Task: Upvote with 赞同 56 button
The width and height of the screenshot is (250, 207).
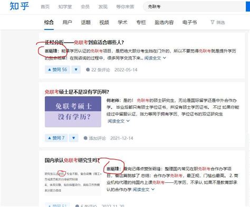Action: point(57,70)
